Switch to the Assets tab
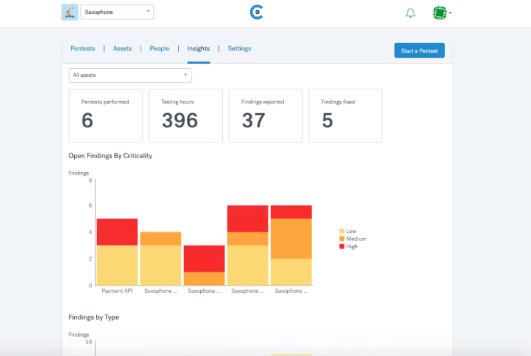The height and width of the screenshot is (356, 531). click(122, 49)
